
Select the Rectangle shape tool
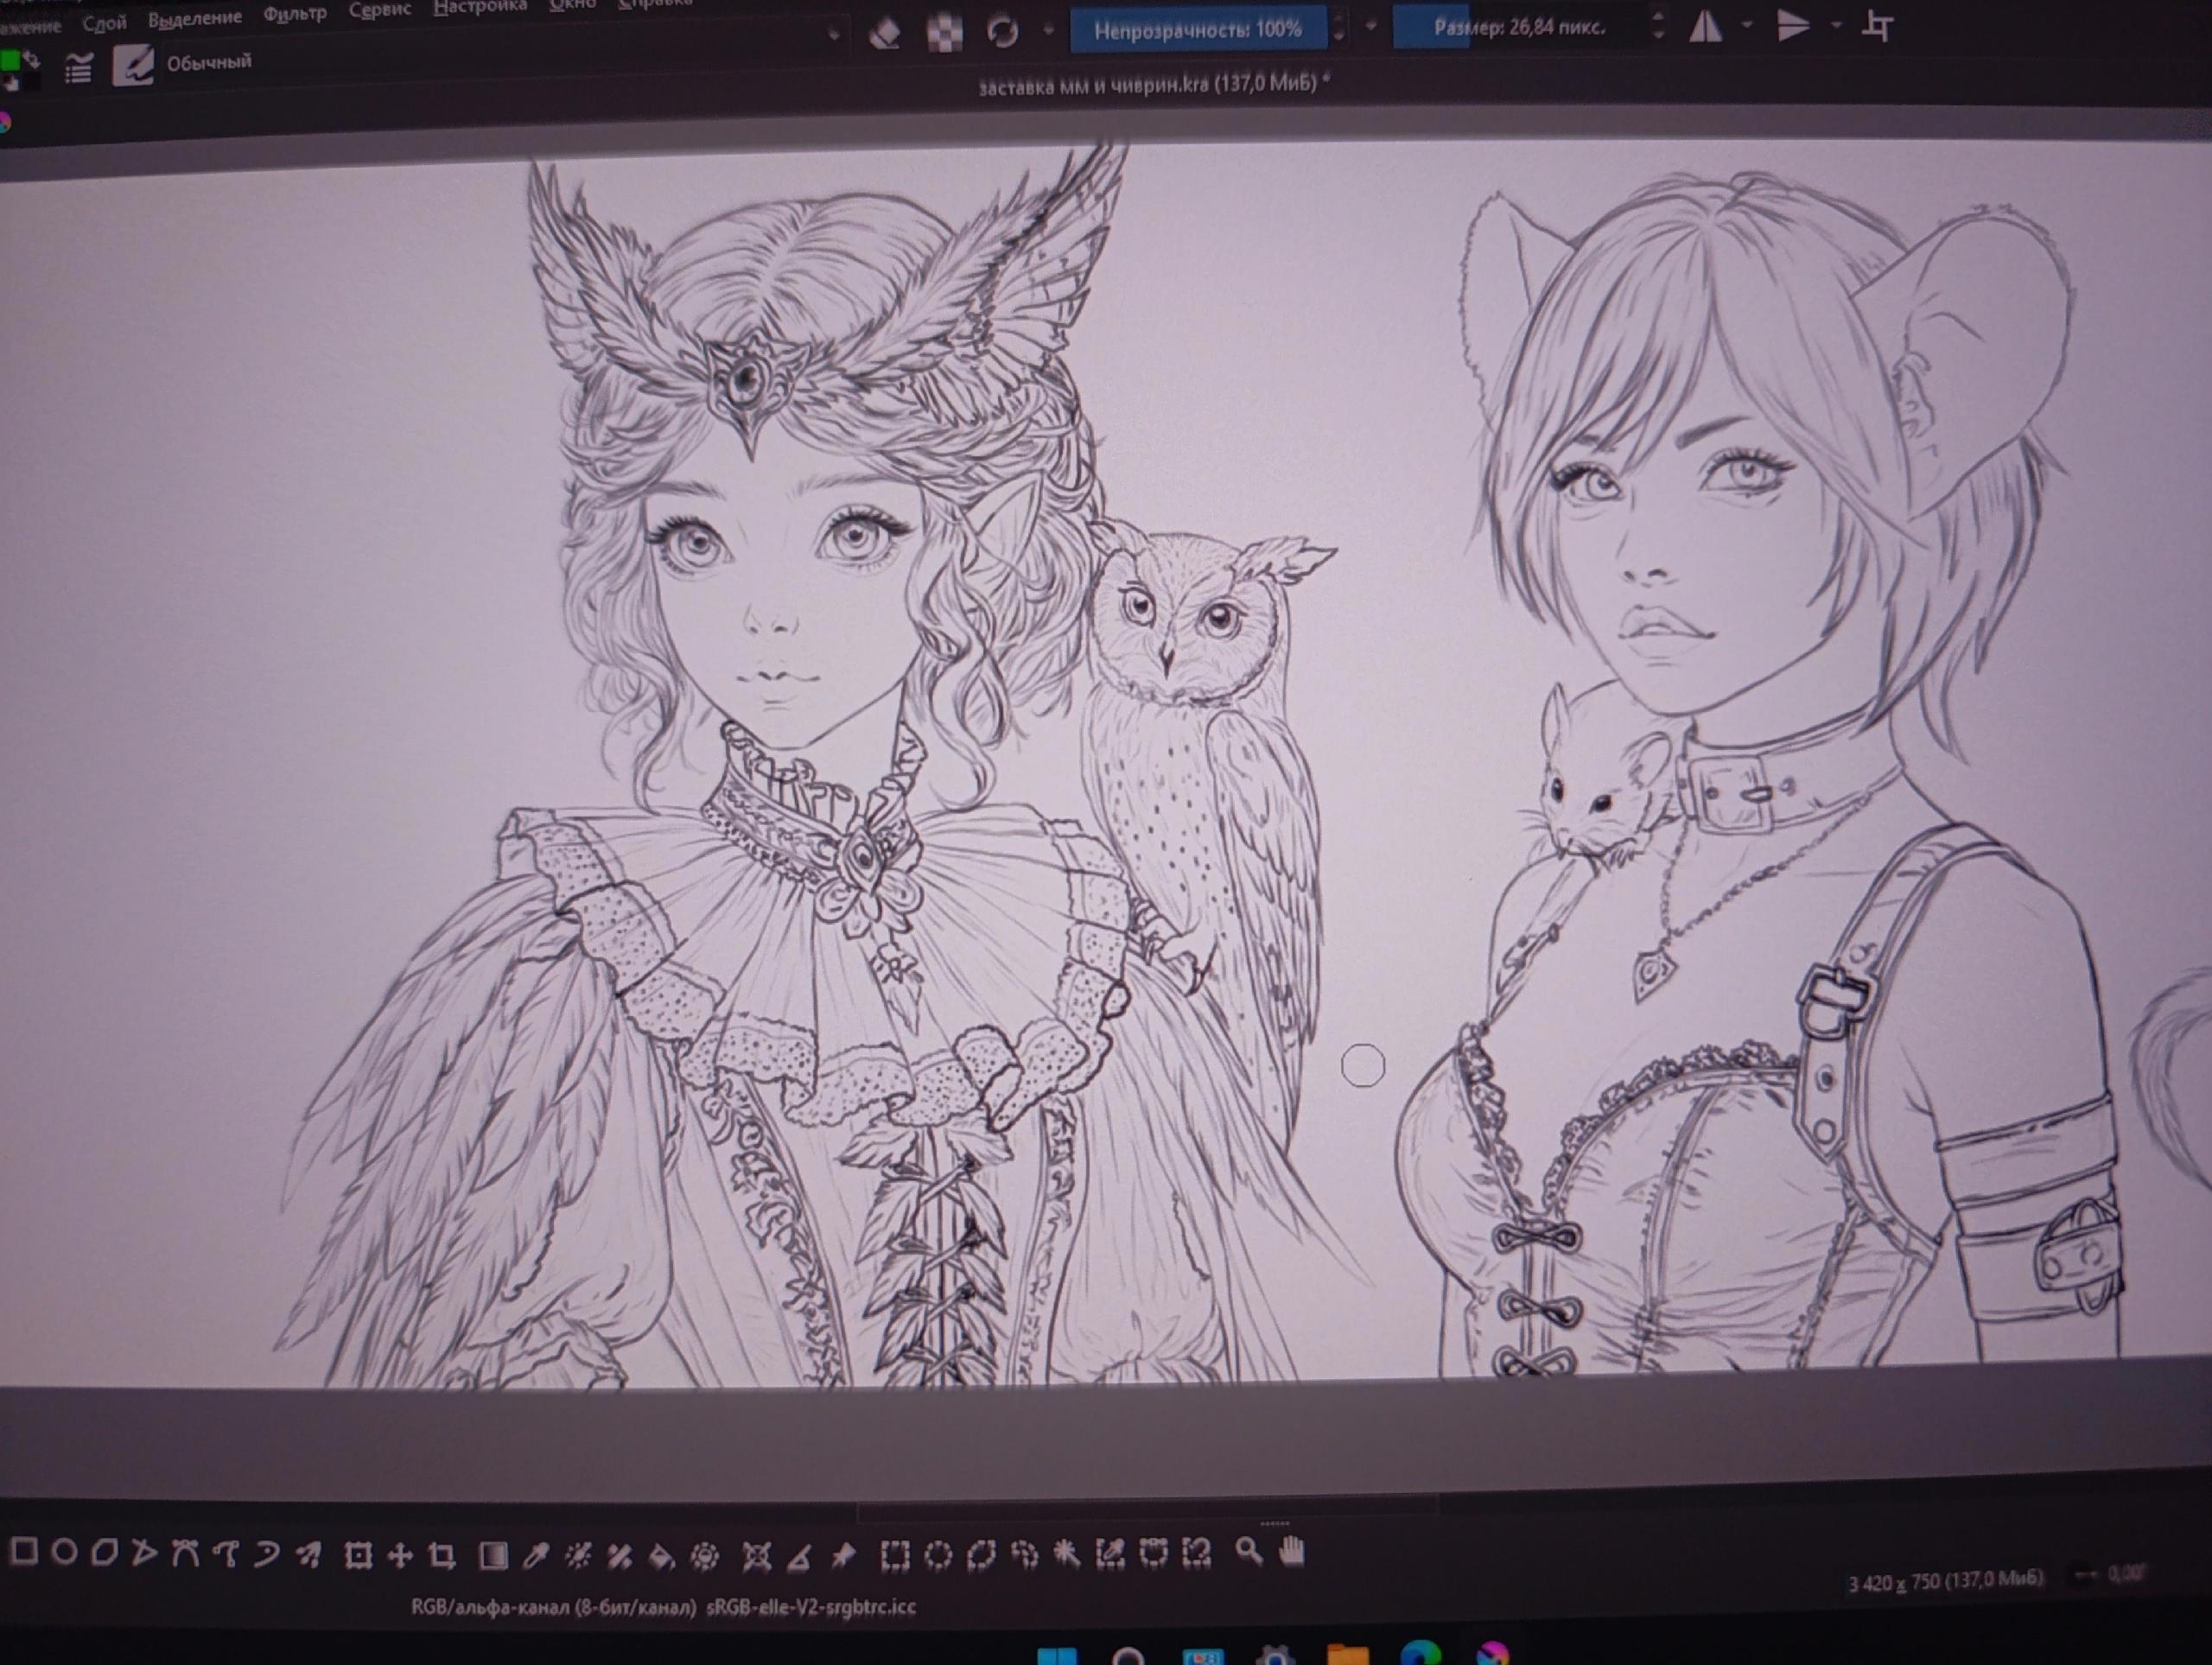pos(23,1551)
